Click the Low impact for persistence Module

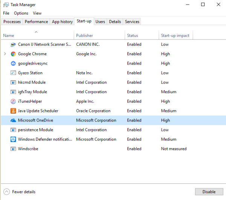pyautogui.click(x=165, y=130)
